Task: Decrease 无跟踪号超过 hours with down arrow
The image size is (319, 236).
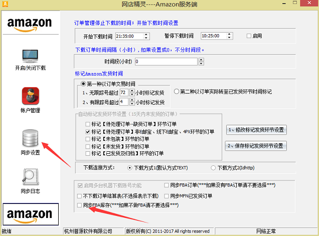Action: 132,95
